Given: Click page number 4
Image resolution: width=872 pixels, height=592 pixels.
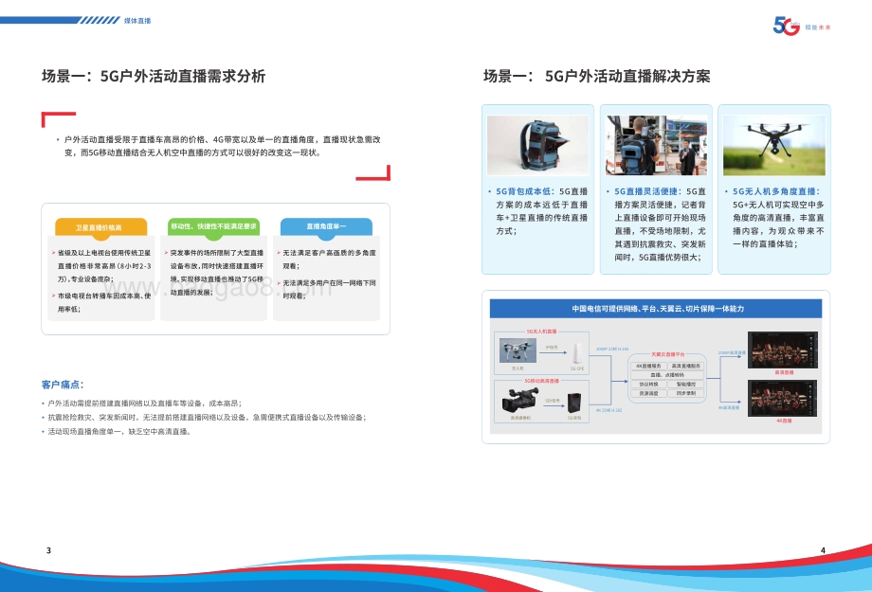Looking at the screenshot, I should (x=823, y=550).
